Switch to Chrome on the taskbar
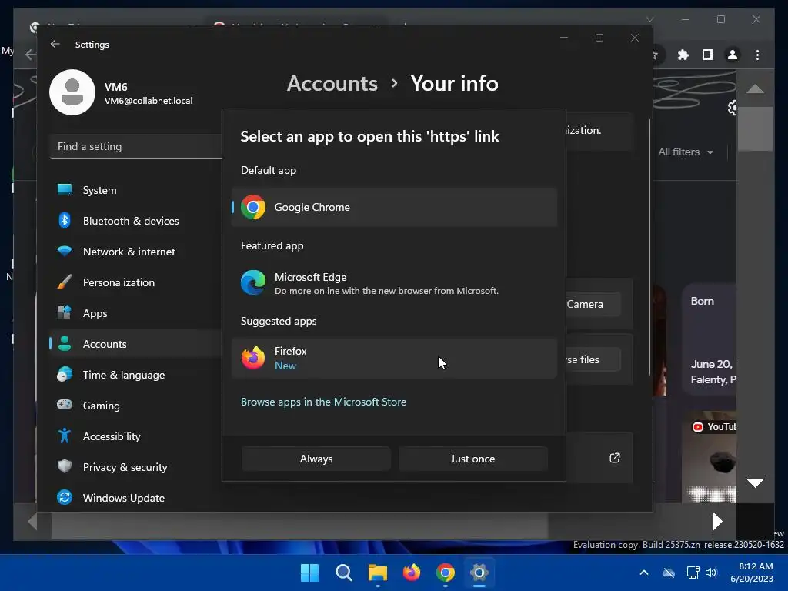The height and width of the screenshot is (591, 788). [446, 573]
